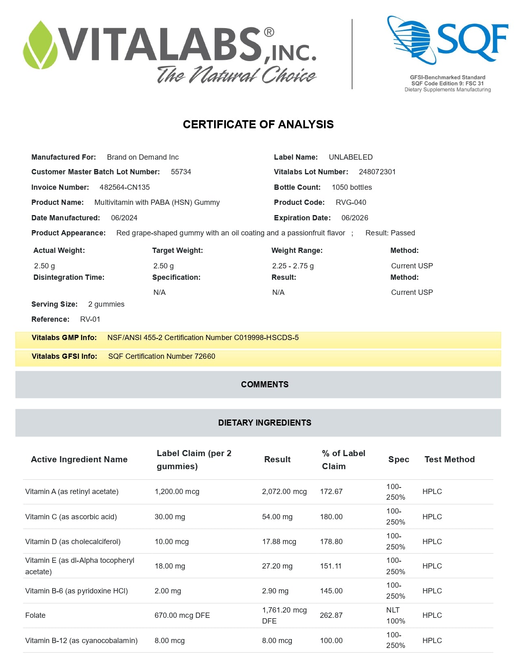Click the yellow Vitalabs GMP Info row

[x=258, y=338]
